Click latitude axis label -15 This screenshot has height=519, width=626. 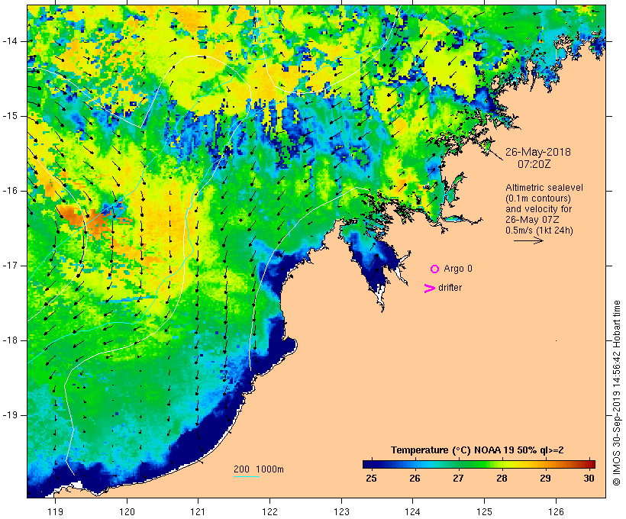[x=10, y=116]
